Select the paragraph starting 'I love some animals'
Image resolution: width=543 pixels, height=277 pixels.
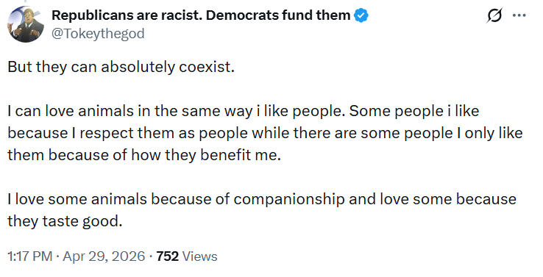coord(262,210)
